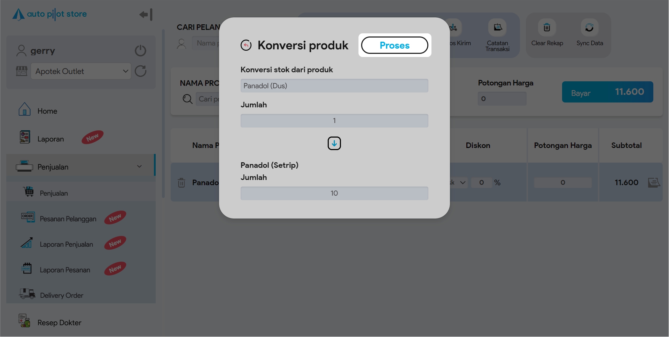This screenshot has width=669, height=337.
Task: Click the down arrow conversion icon
Action: coord(334,143)
